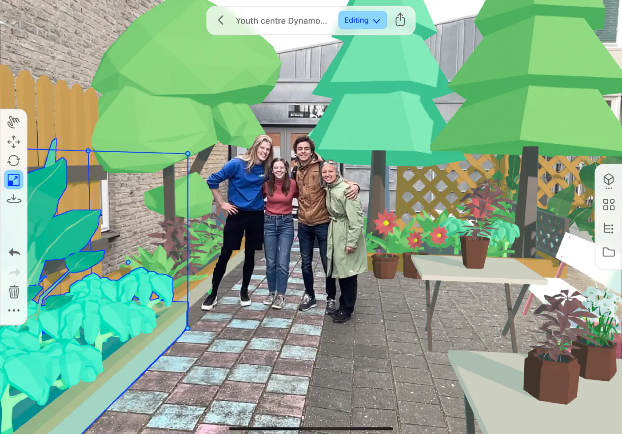Activate the Move tool with four arrows
Screen dimensions: 622x434
(x=14, y=142)
